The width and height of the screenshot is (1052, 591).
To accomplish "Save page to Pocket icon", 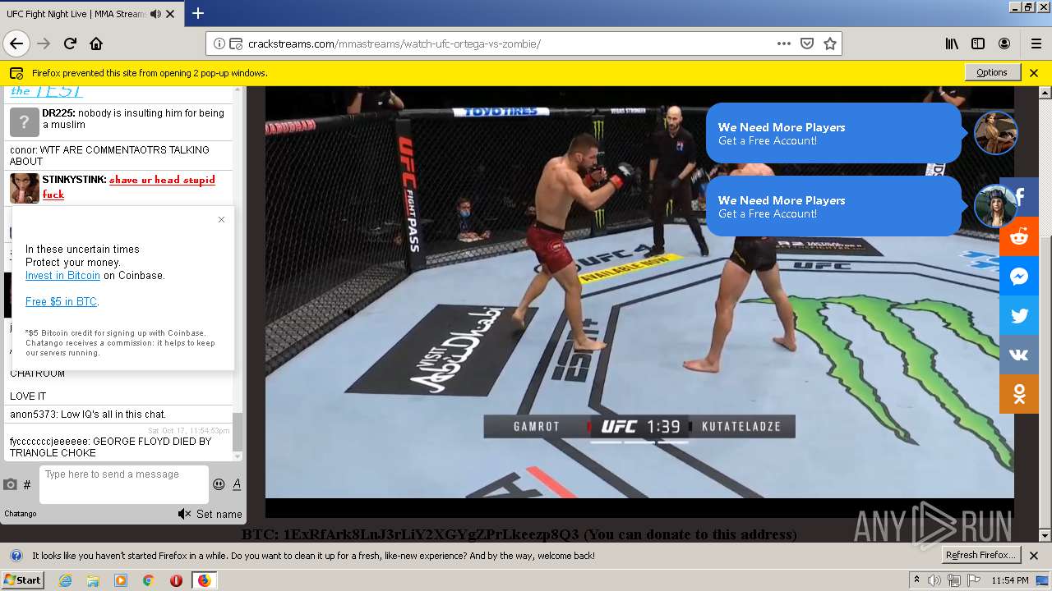I will (x=807, y=44).
